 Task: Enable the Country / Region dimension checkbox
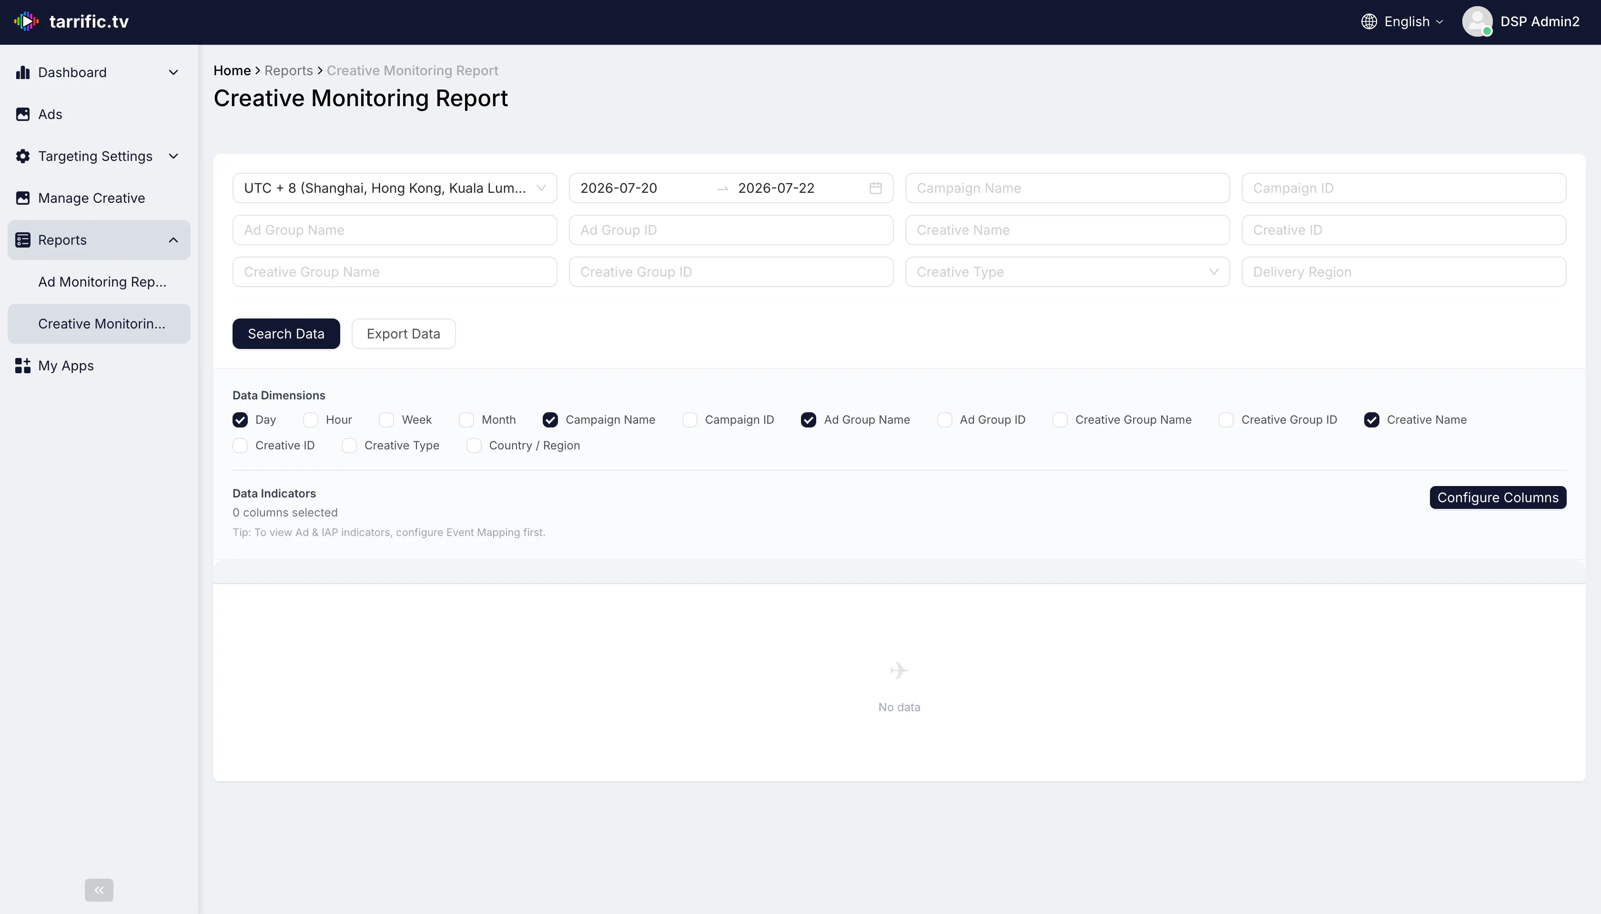pos(474,445)
